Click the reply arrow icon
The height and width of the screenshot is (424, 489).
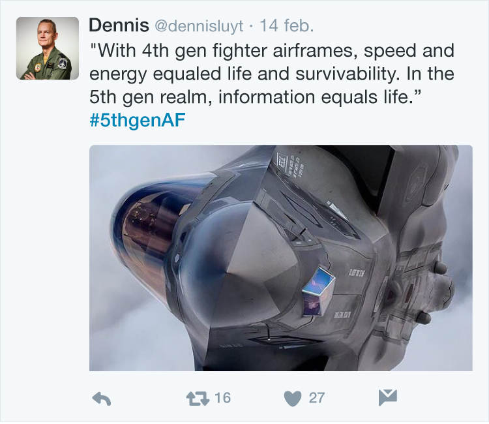[102, 397]
